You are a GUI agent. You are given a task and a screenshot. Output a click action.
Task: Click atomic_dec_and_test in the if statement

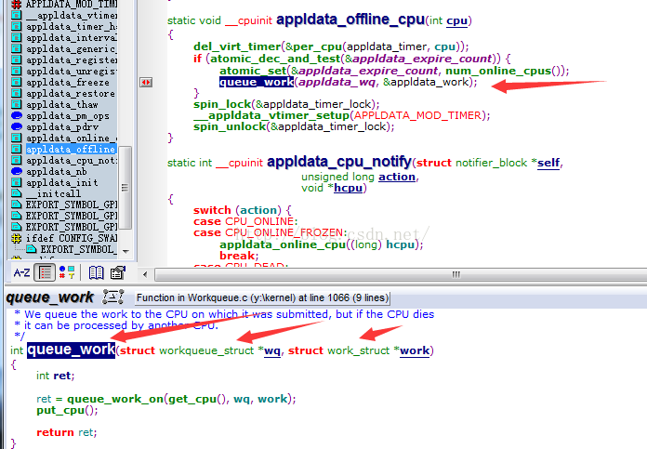click(275, 59)
